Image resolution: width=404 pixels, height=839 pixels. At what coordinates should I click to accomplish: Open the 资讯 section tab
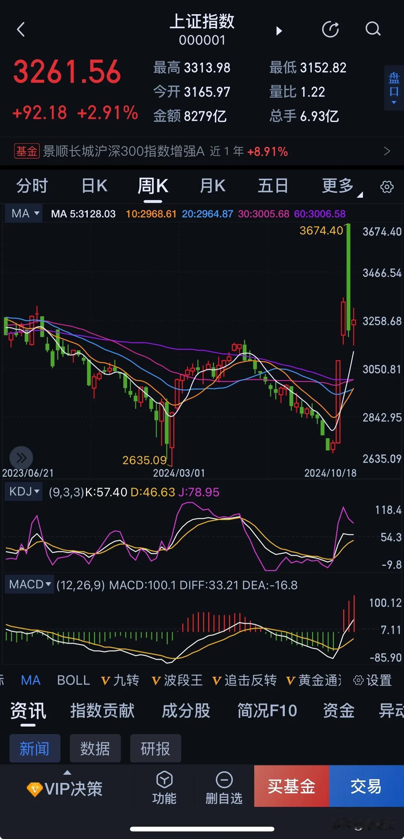pos(28,711)
